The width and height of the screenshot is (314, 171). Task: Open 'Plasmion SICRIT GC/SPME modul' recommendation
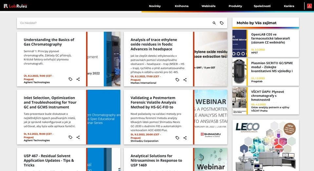pyautogui.click(x=272, y=67)
